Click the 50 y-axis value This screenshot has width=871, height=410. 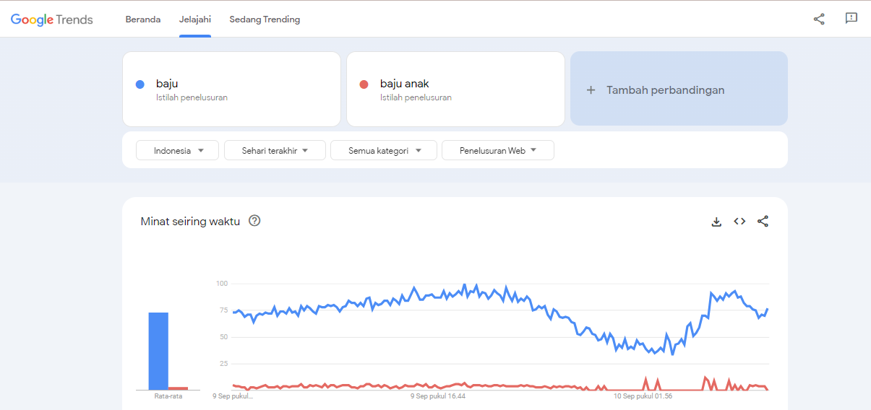223,337
